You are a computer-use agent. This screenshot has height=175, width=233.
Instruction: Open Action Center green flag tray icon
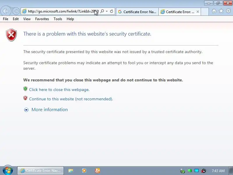(x=190, y=171)
